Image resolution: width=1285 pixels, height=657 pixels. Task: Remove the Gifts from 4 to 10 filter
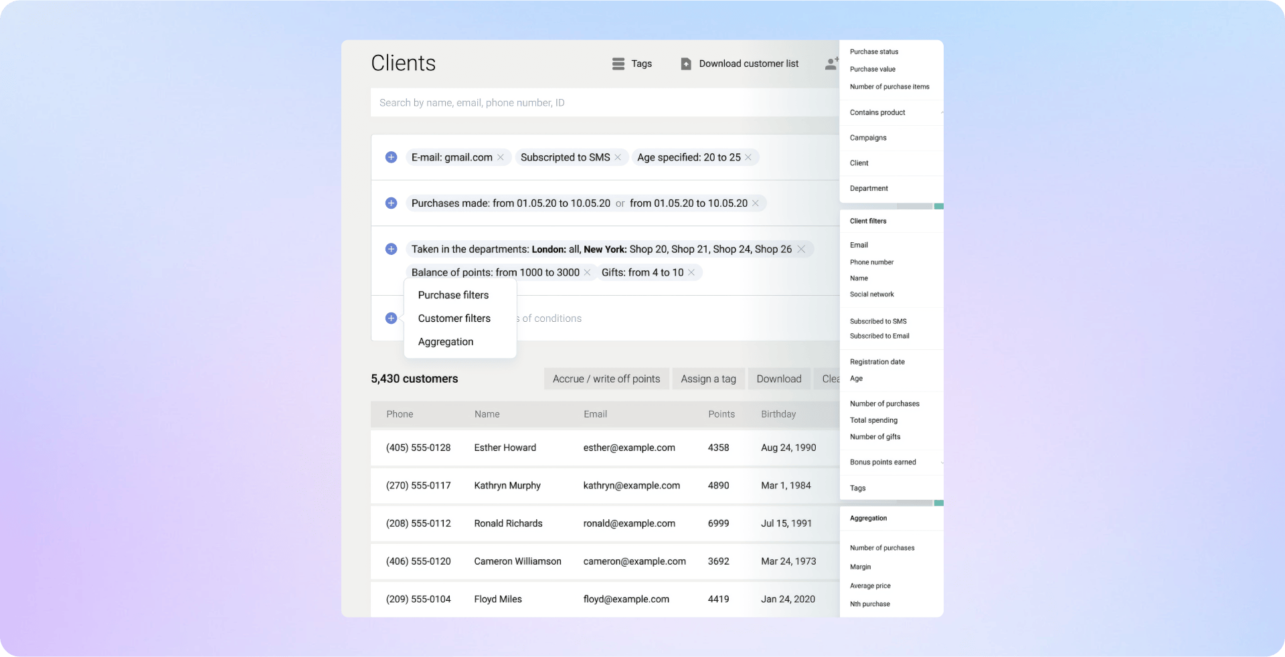coord(691,272)
